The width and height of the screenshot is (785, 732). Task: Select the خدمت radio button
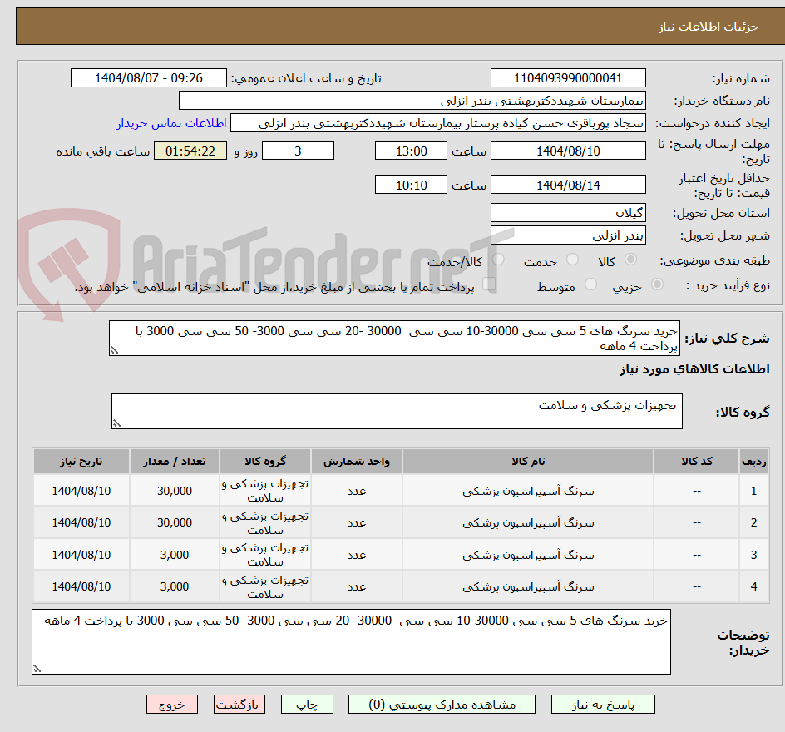click(572, 260)
